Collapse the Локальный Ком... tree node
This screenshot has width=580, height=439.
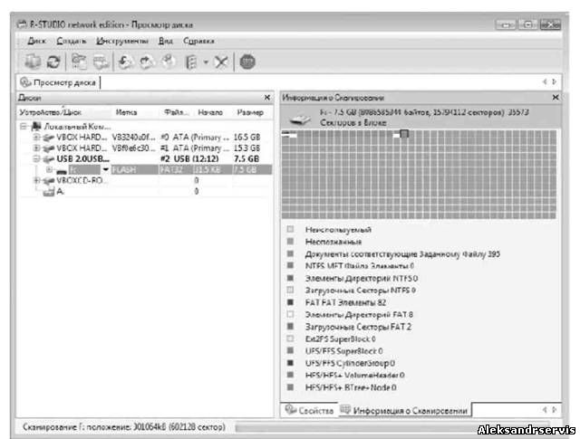[24, 127]
